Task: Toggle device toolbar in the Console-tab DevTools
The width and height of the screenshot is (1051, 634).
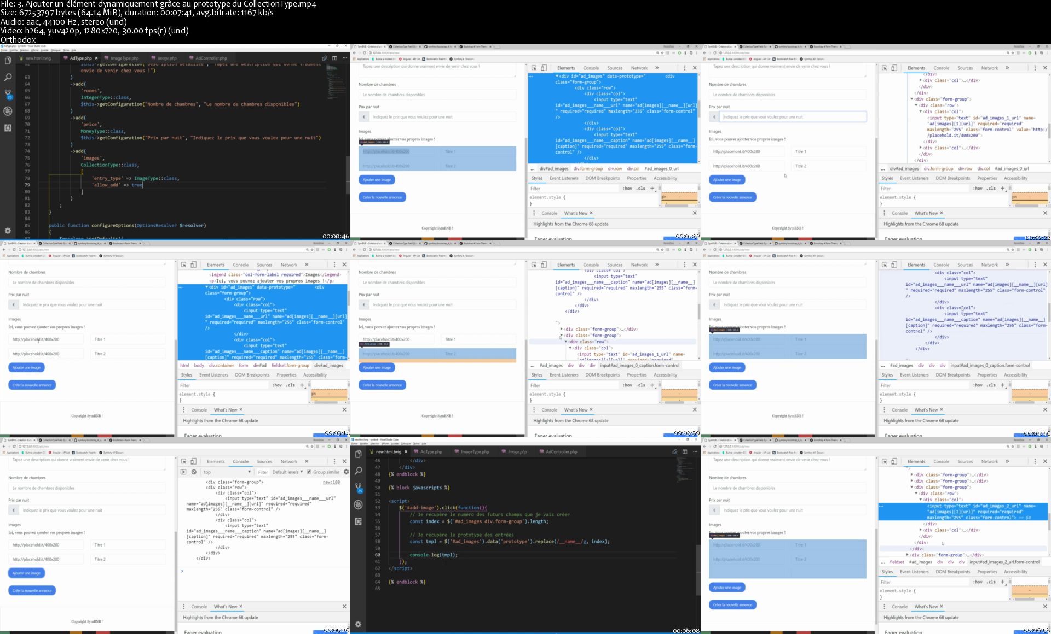Action: 193,461
